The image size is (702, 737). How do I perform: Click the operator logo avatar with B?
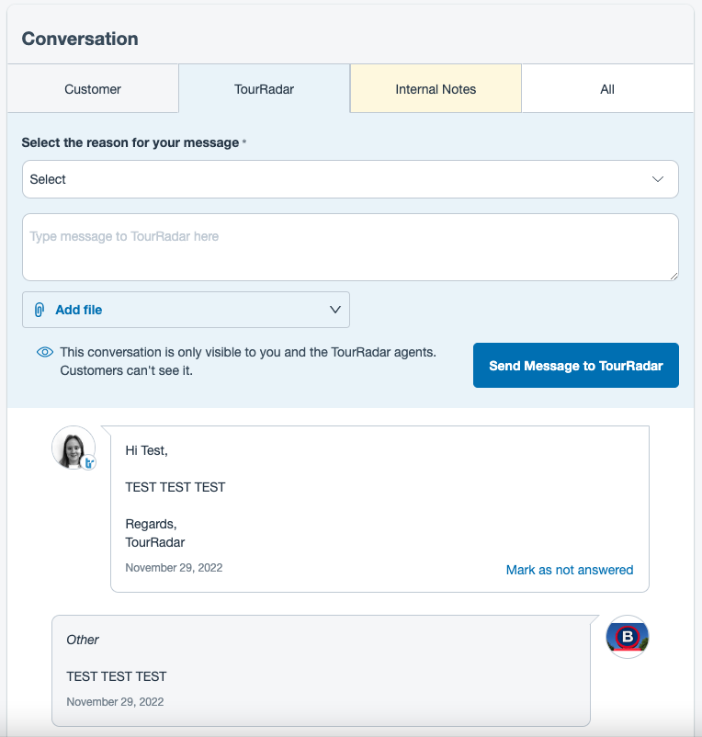(628, 636)
